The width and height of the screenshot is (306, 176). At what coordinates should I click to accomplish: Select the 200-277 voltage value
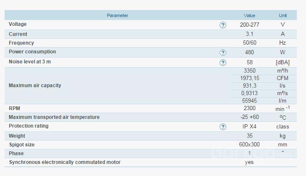coord(249,25)
